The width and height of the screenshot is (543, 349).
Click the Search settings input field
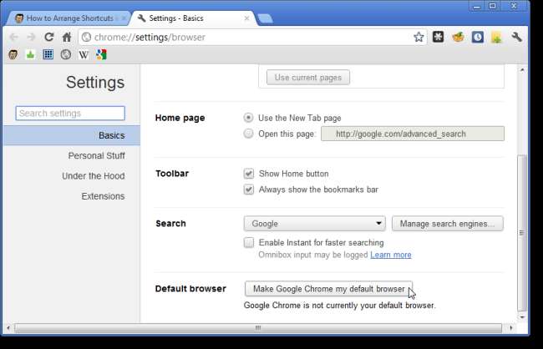click(70, 114)
